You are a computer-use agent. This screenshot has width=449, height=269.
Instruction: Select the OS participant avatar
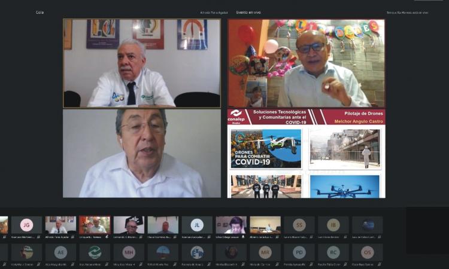(x=368, y=252)
